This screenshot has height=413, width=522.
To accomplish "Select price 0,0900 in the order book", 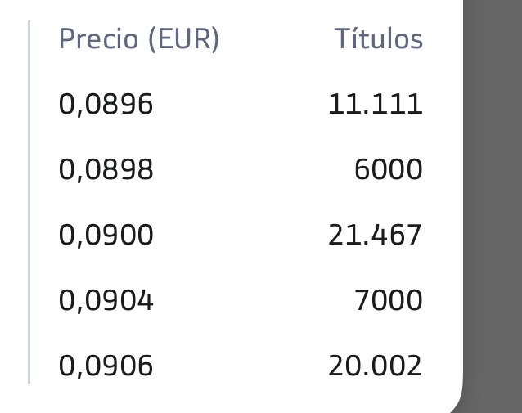I will point(106,236).
